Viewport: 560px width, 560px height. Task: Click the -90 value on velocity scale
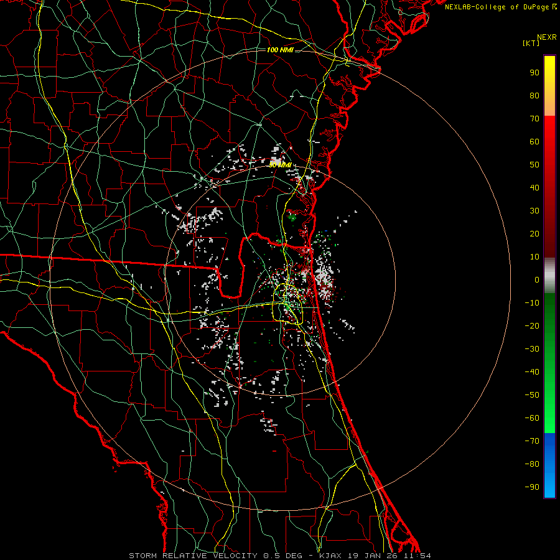click(532, 487)
